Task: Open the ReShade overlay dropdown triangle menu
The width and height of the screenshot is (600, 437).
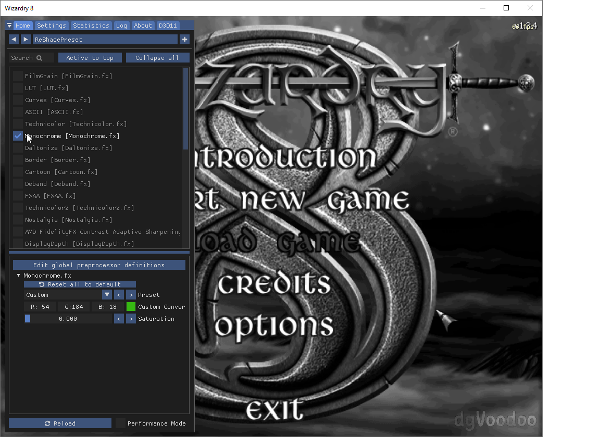Action: (x=9, y=25)
